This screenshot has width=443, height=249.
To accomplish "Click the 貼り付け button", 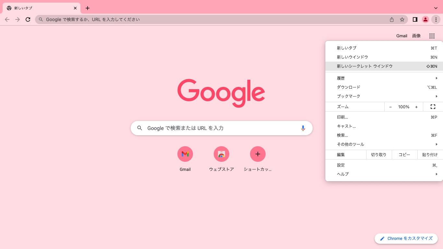I will (x=430, y=155).
